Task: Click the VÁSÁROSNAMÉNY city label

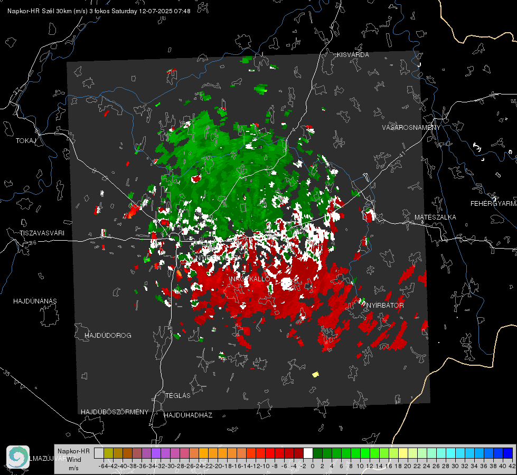Action: [411, 128]
